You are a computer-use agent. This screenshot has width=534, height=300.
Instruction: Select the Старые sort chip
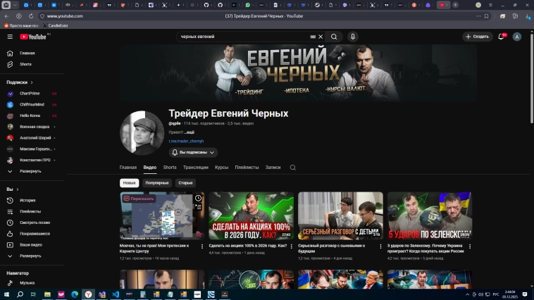tap(185, 183)
